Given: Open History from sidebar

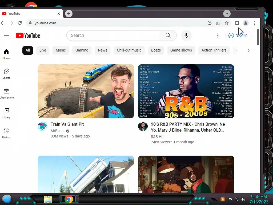Looking at the screenshot, I should (6, 133).
